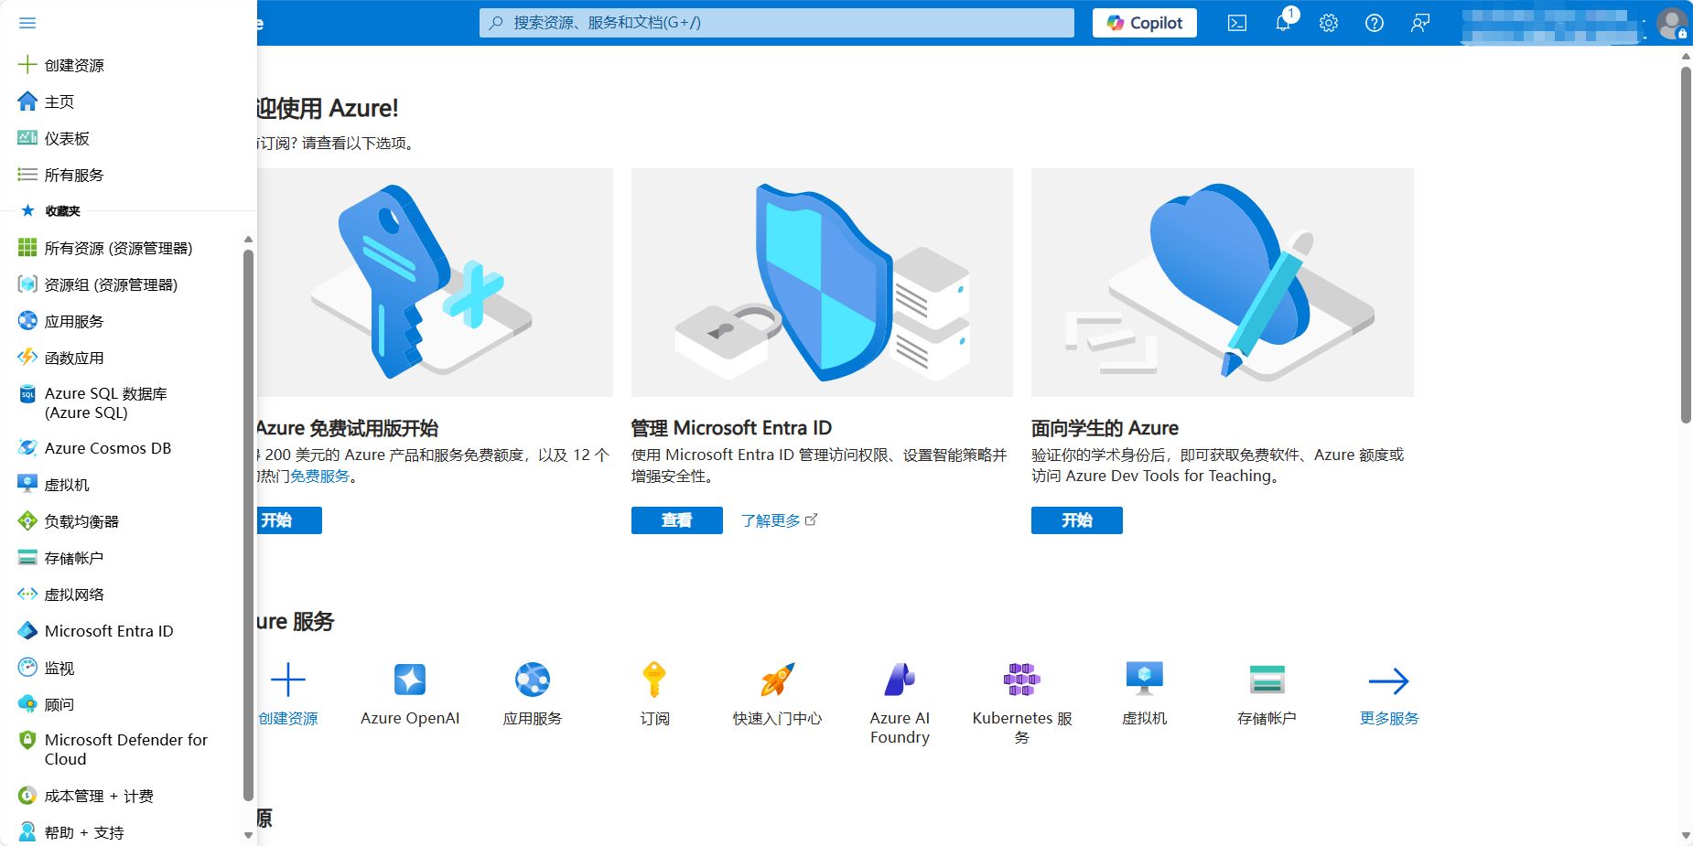Collapse the hamburger portal menu
1693x846 pixels.
coord(27,23)
